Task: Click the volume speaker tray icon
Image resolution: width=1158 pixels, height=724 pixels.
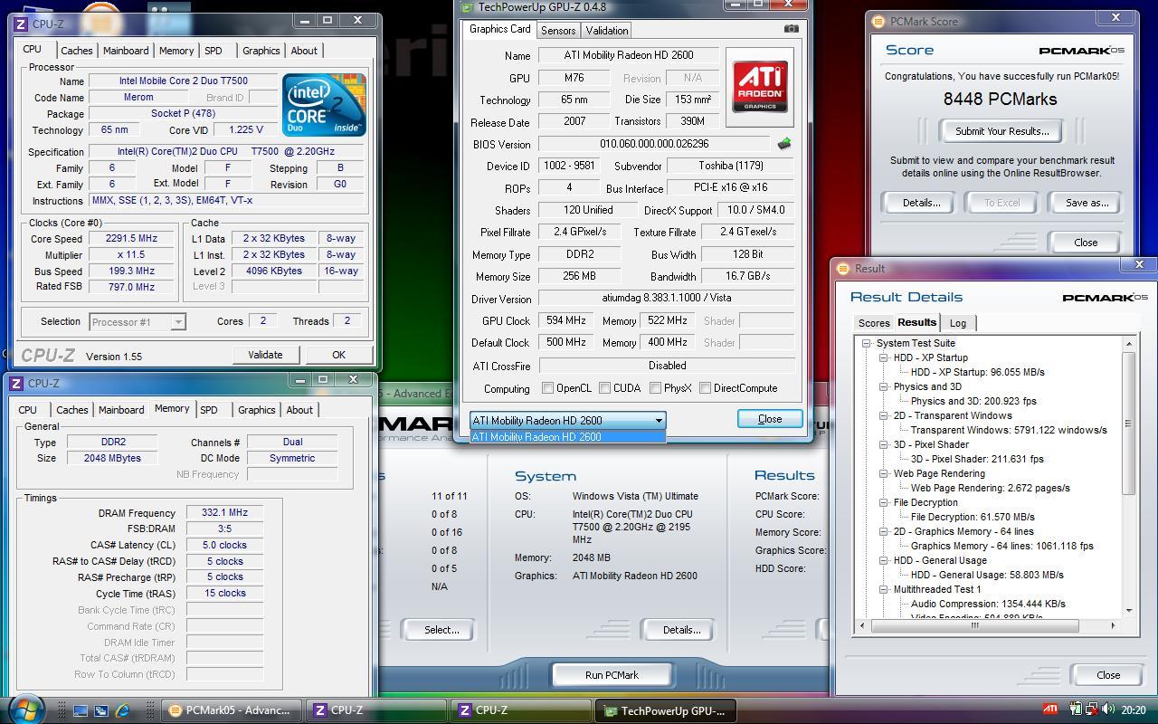Action: (x=1110, y=710)
